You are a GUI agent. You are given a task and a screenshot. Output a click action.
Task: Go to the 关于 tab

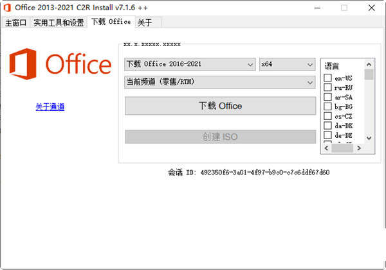[x=145, y=22]
